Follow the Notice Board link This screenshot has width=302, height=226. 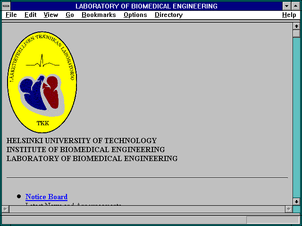[46, 197]
